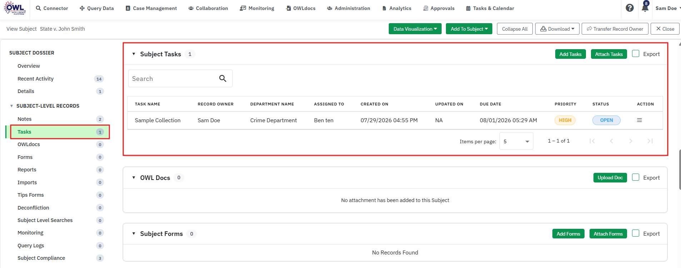Open the Case Management menu

[151, 8]
